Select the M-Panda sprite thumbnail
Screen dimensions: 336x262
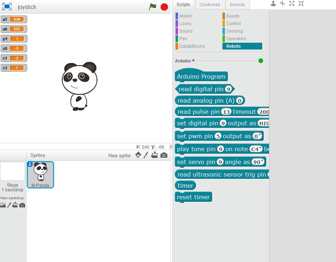pyautogui.click(x=40, y=174)
